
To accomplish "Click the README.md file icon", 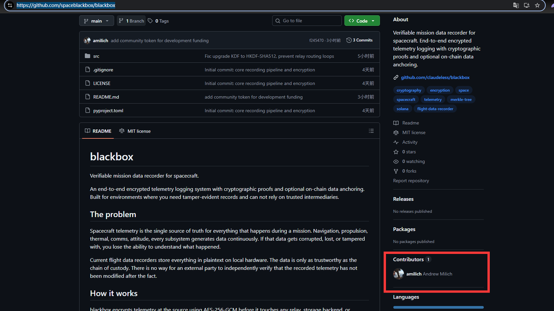I will [x=88, y=97].
